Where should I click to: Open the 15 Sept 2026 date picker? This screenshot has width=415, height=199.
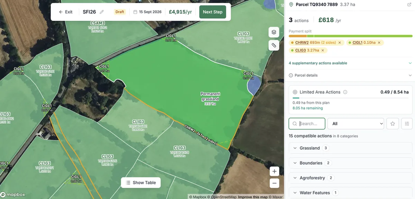147,12
